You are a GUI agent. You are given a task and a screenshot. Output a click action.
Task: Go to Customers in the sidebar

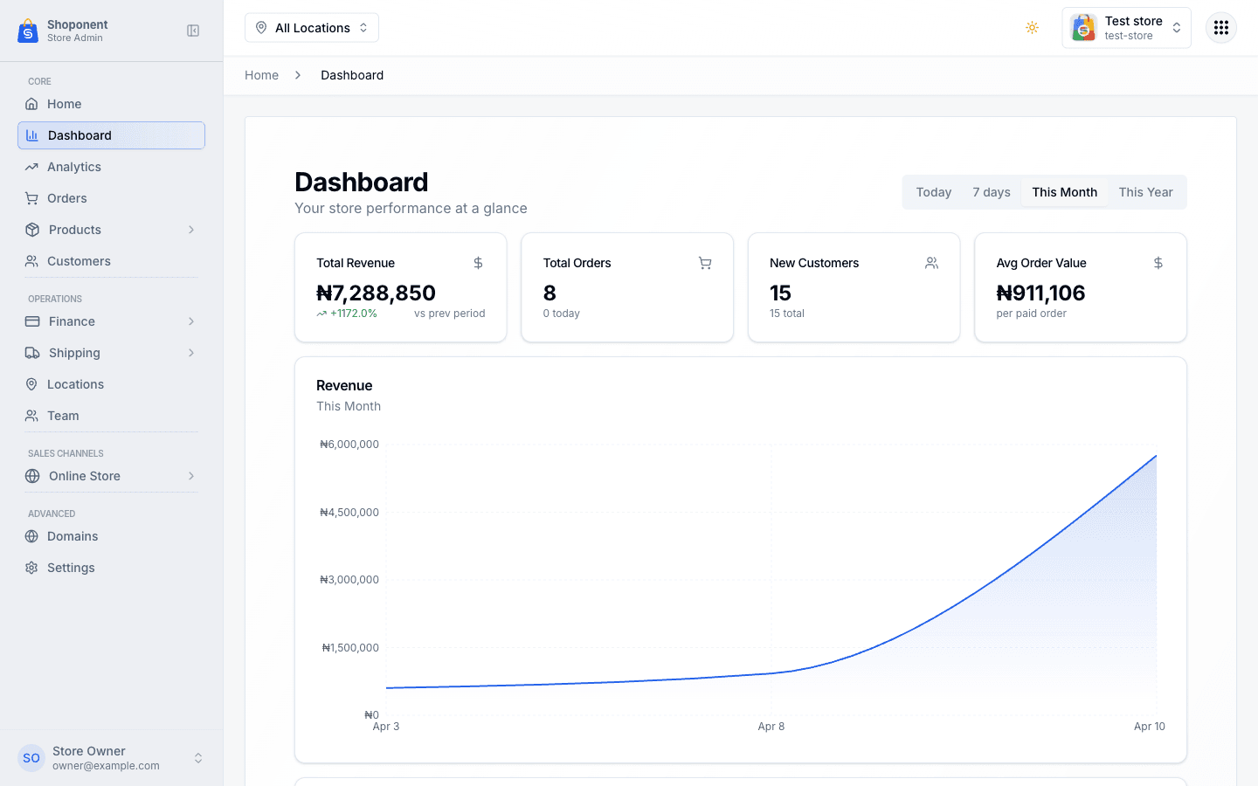click(x=111, y=261)
